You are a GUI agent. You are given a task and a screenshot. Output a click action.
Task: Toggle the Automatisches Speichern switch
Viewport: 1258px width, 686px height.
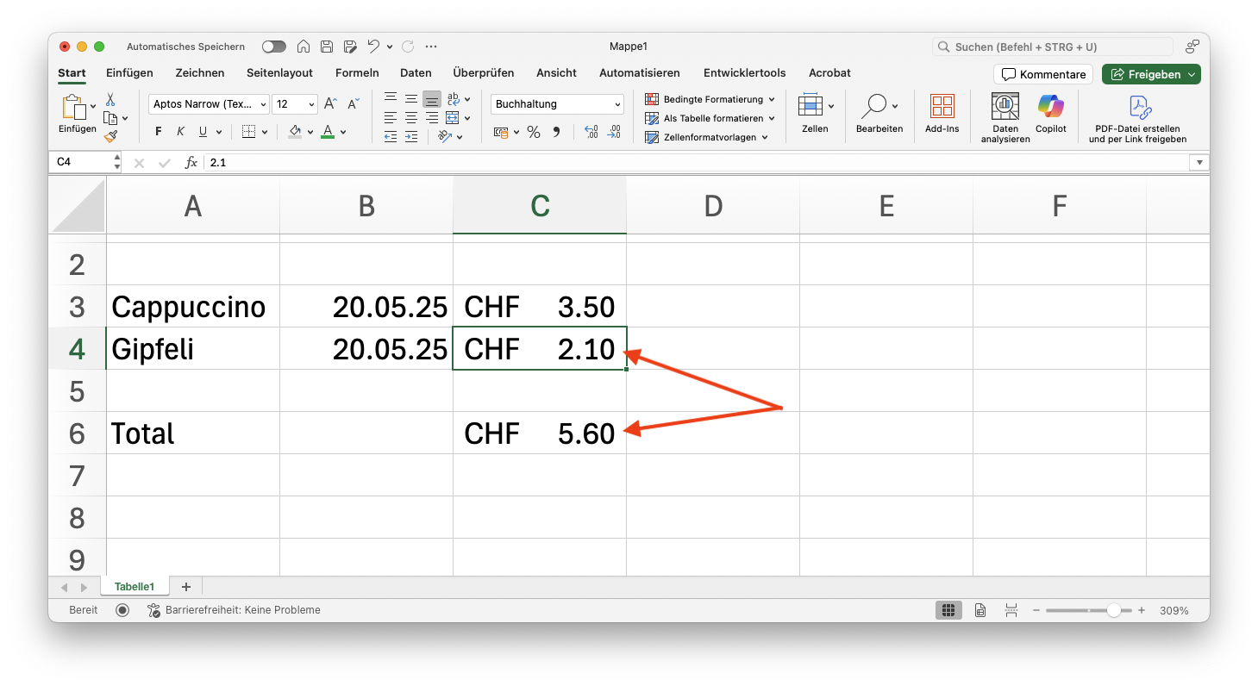point(274,47)
